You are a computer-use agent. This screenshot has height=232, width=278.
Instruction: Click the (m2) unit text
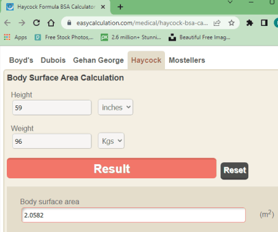pyautogui.click(x=267, y=214)
